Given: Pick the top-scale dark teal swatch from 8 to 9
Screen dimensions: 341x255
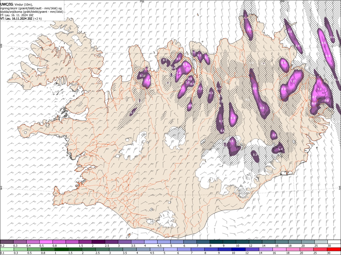Looking at the screenshot, I should [216, 242].
